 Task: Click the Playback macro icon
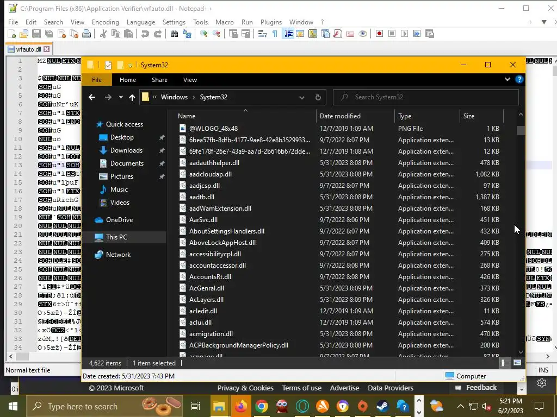click(x=404, y=34)
